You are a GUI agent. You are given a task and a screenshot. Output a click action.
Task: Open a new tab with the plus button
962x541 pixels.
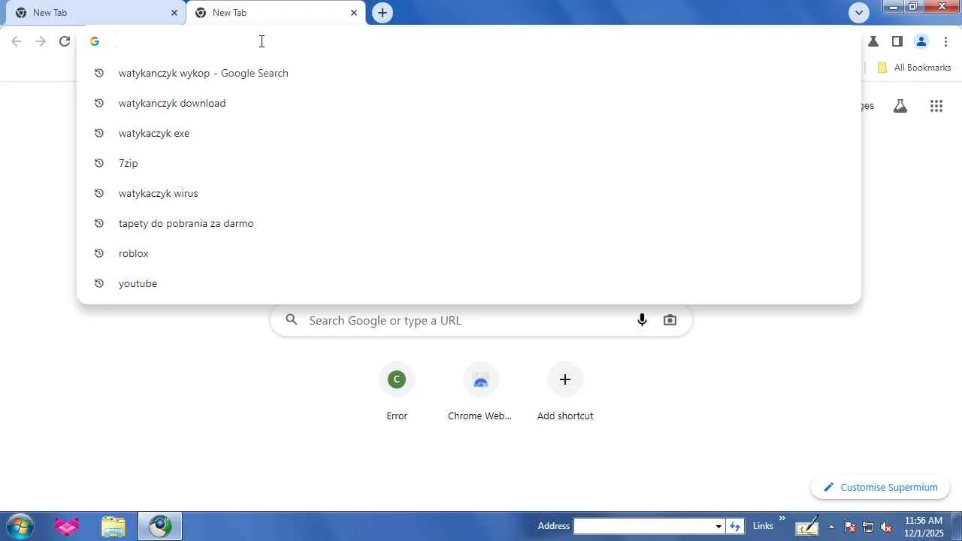[383, 13]
